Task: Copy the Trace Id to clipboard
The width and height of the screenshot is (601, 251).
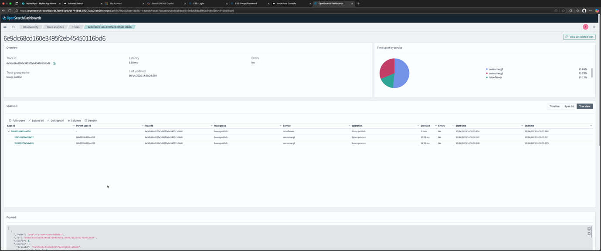Action: tap(54, 64)
